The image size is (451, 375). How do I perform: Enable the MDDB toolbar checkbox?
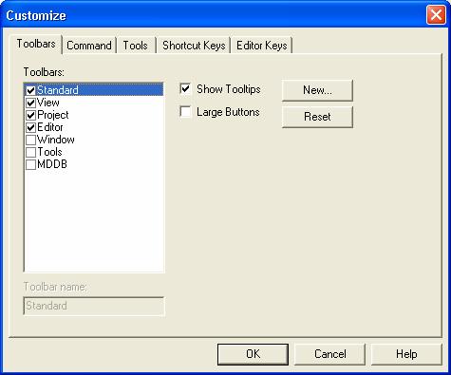click(x=30, y=164)
